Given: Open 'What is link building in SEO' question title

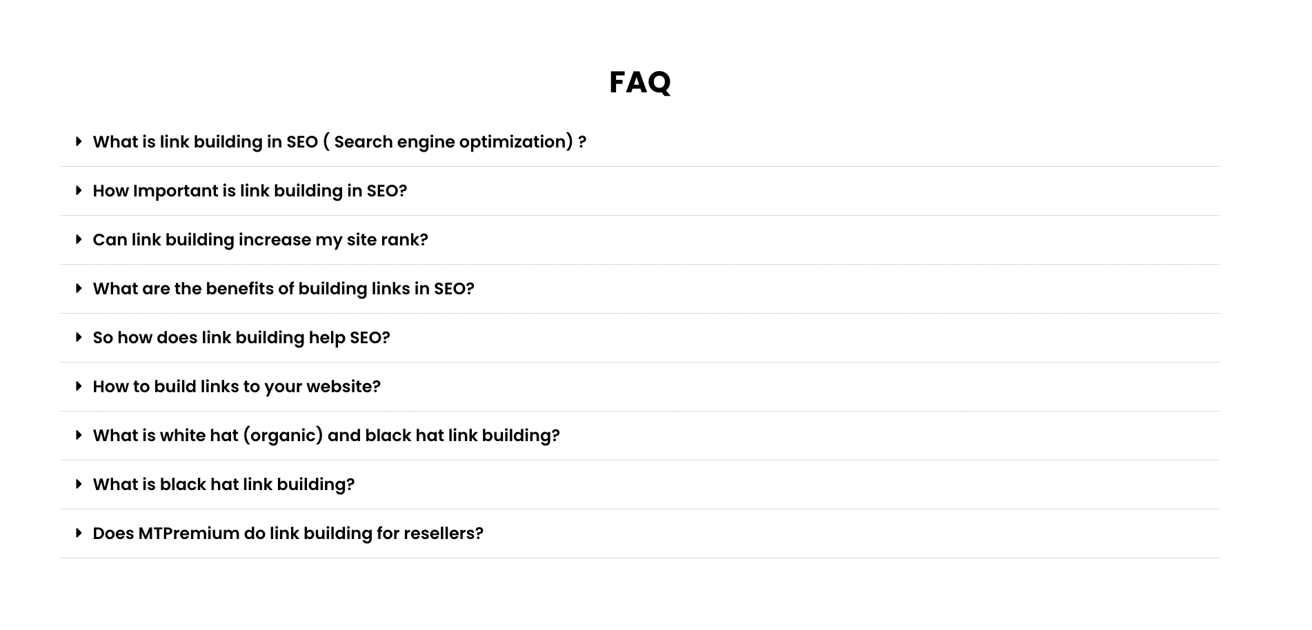Looking at the screenshot, I should [339, 142].
